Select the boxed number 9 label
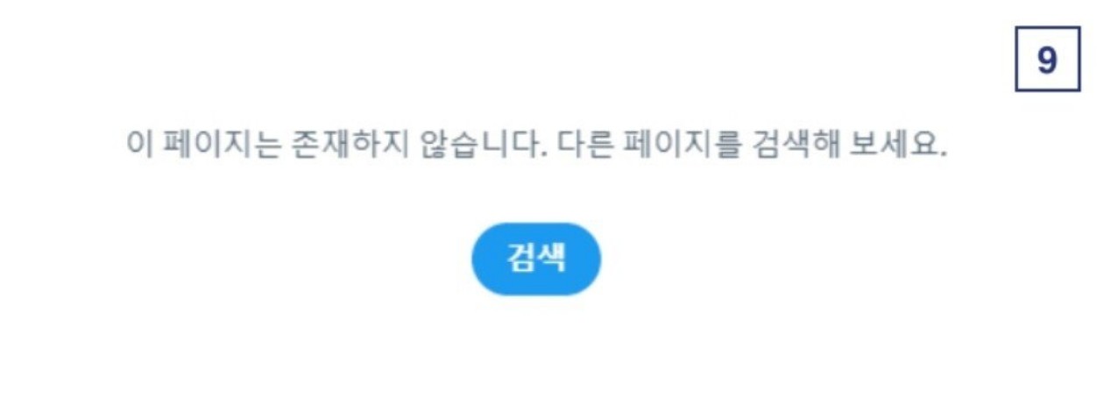1104x398 pixels. click(x=1048, y=61)
